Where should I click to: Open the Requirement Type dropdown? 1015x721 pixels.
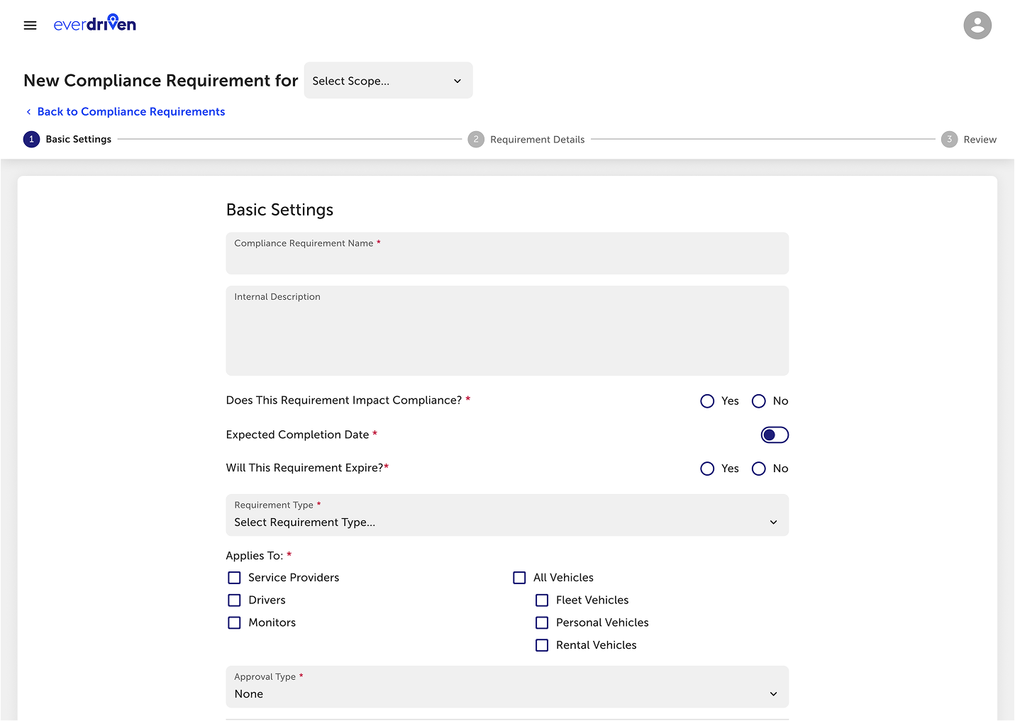pos(507,515)
